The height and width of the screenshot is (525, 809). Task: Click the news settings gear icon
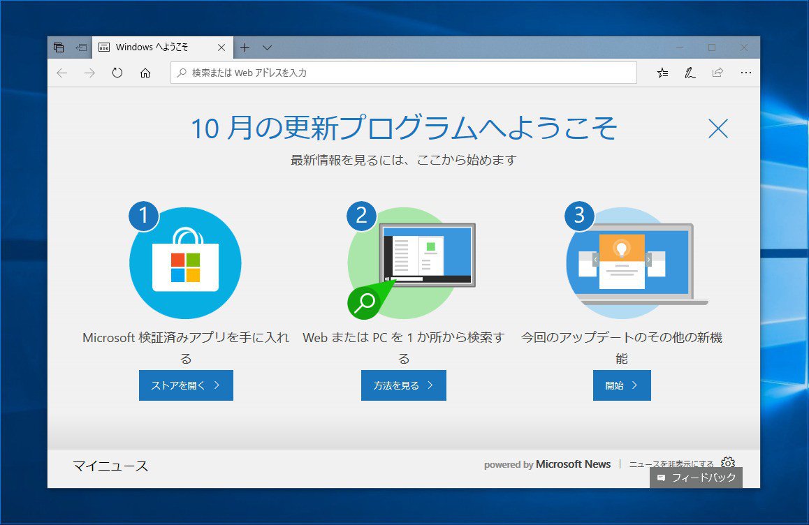[x=728, y=462]
